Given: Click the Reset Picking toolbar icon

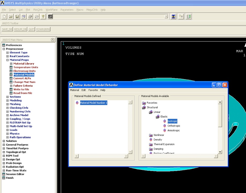Looking at the screenshot, I should point(181,17).
